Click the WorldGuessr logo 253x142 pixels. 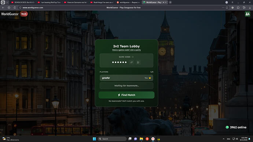click(10, 14)
